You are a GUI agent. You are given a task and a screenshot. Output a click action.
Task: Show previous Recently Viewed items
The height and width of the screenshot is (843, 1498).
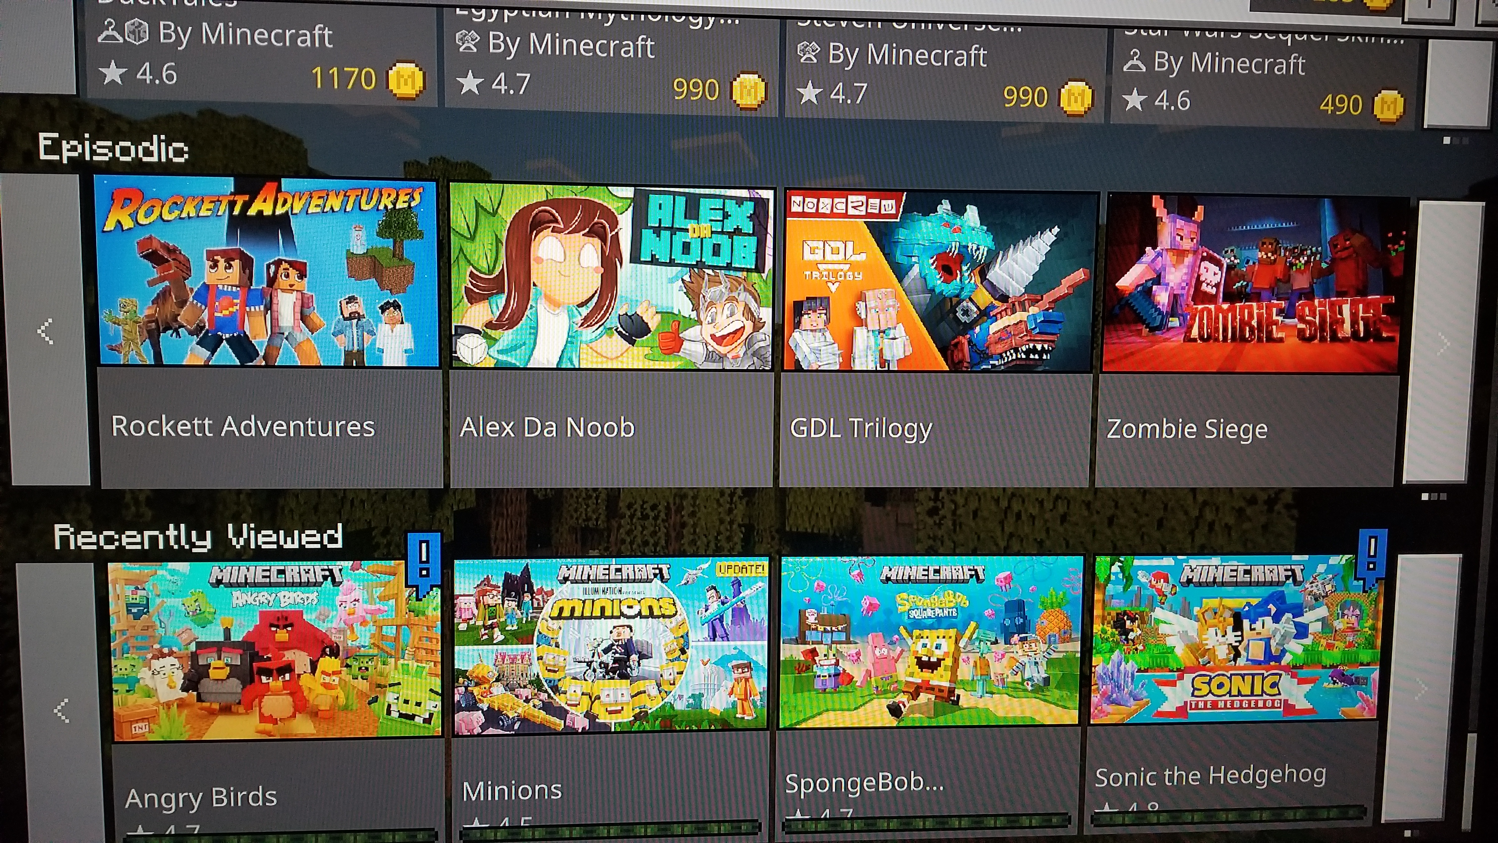click(x=62, y=710)
